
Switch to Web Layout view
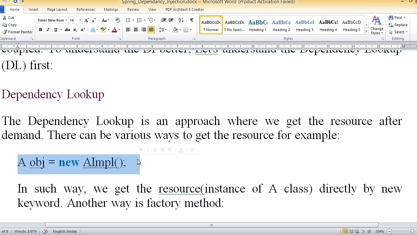tap(357, 231)
